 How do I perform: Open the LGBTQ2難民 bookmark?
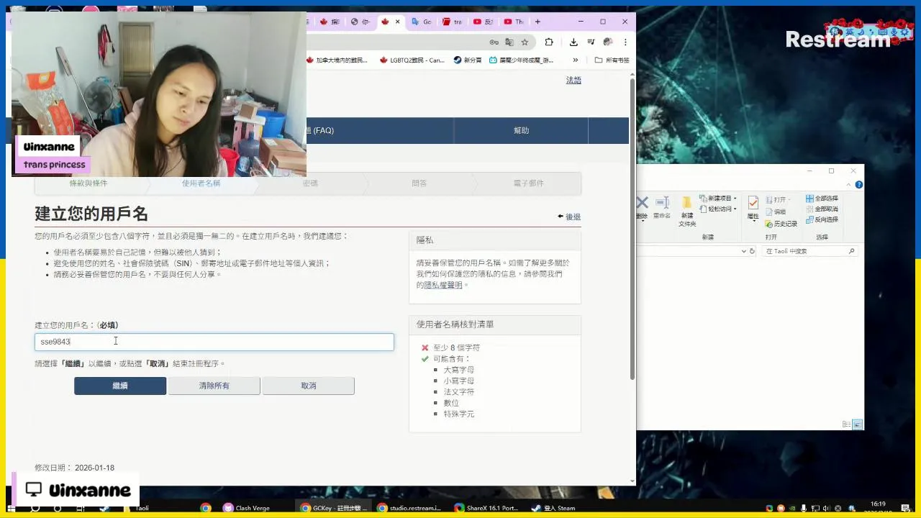pos(412,60)
